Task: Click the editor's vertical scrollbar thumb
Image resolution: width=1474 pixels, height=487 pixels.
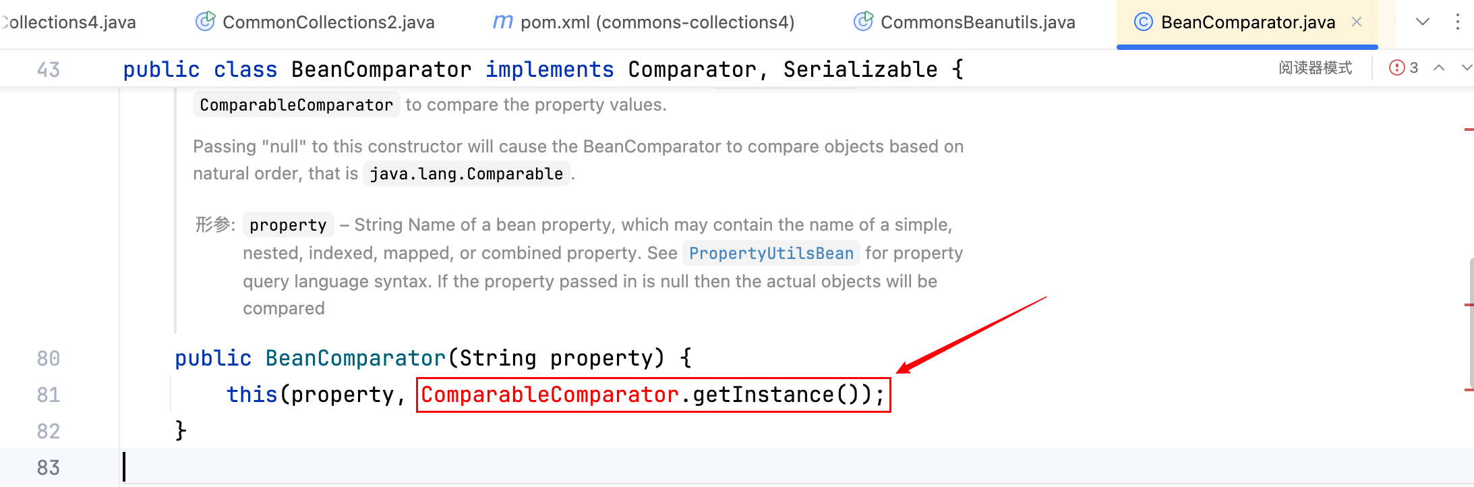Action: point(1471,324)
